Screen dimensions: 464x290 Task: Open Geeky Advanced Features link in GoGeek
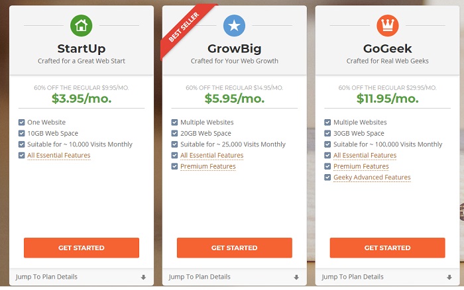click(372, 177)
